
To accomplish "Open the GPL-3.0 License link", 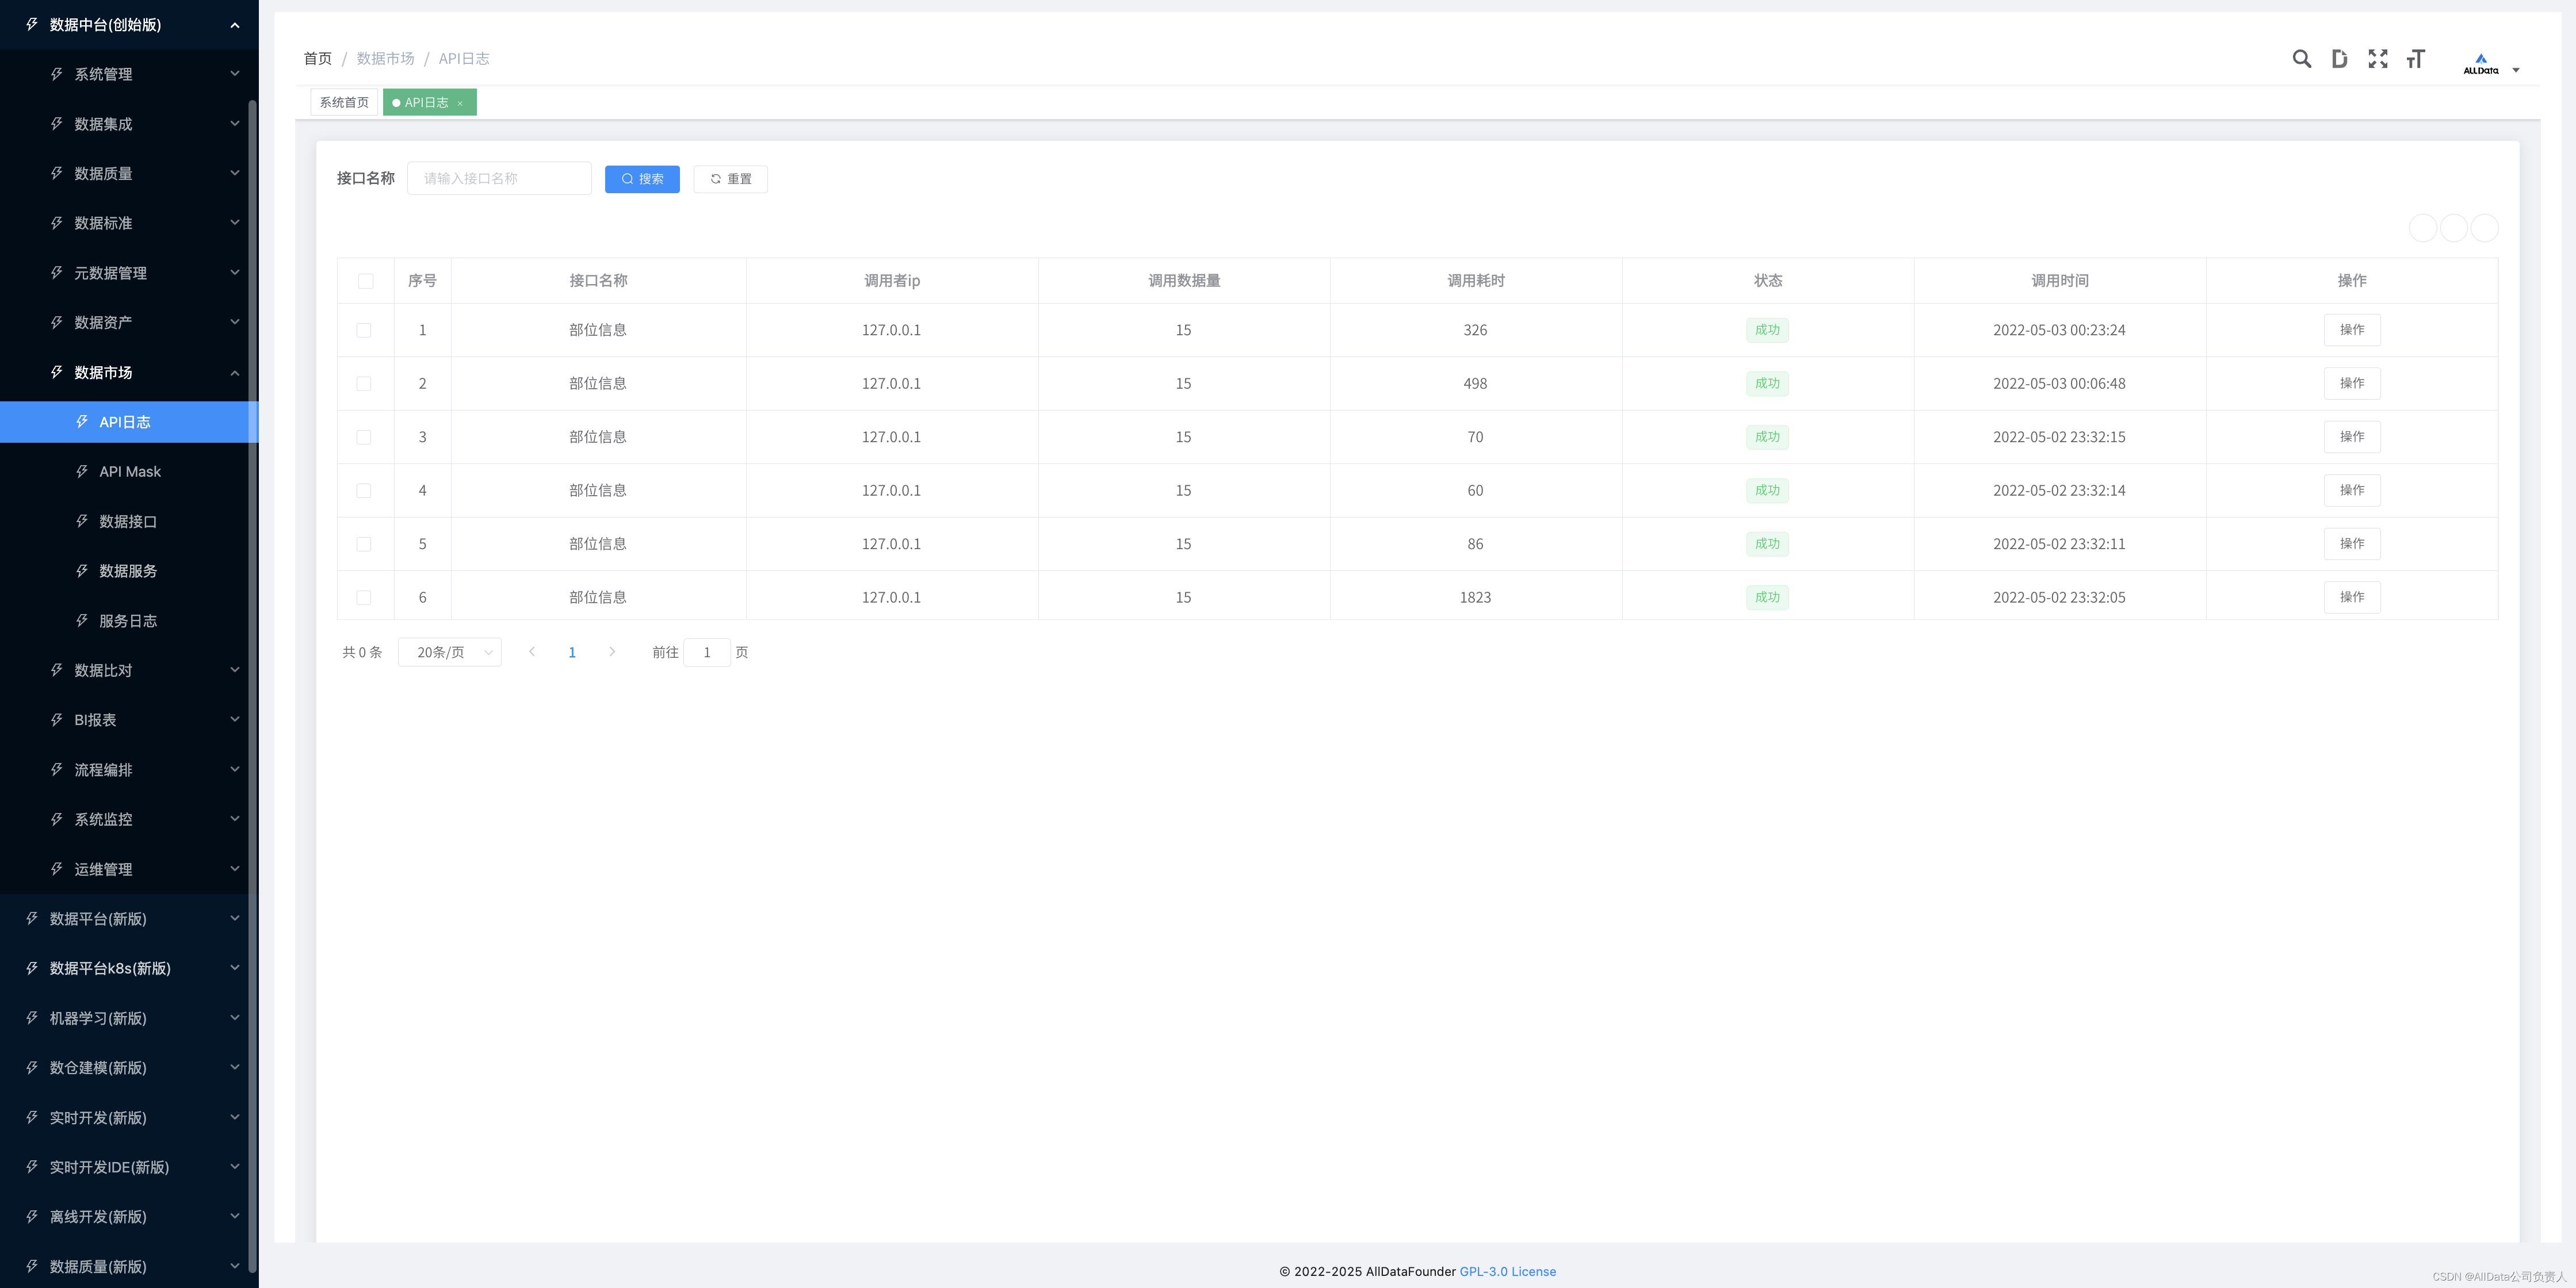I will click(1507, 1271).
